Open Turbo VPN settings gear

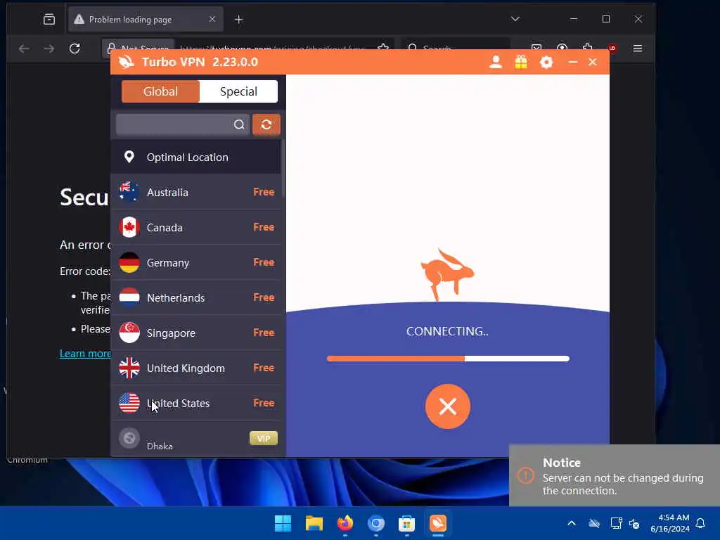pyautogui.click(x=546, y=62)
